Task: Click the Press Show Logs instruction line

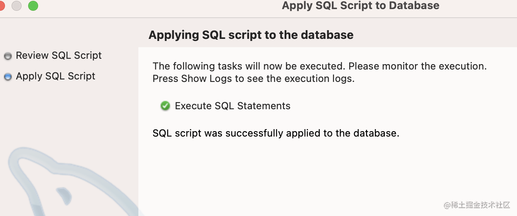Action: pos(254,79)
